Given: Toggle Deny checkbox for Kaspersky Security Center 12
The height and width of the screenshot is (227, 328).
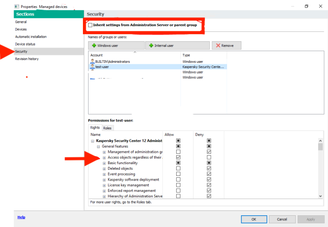Looking at the screenshot, I should tap(209, 141).
